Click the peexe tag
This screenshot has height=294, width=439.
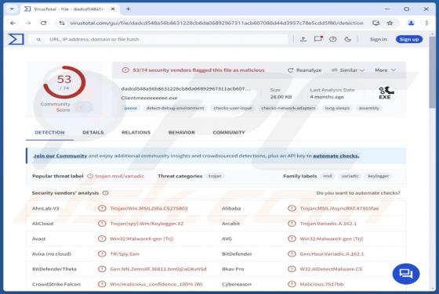(x=131, y=108)
